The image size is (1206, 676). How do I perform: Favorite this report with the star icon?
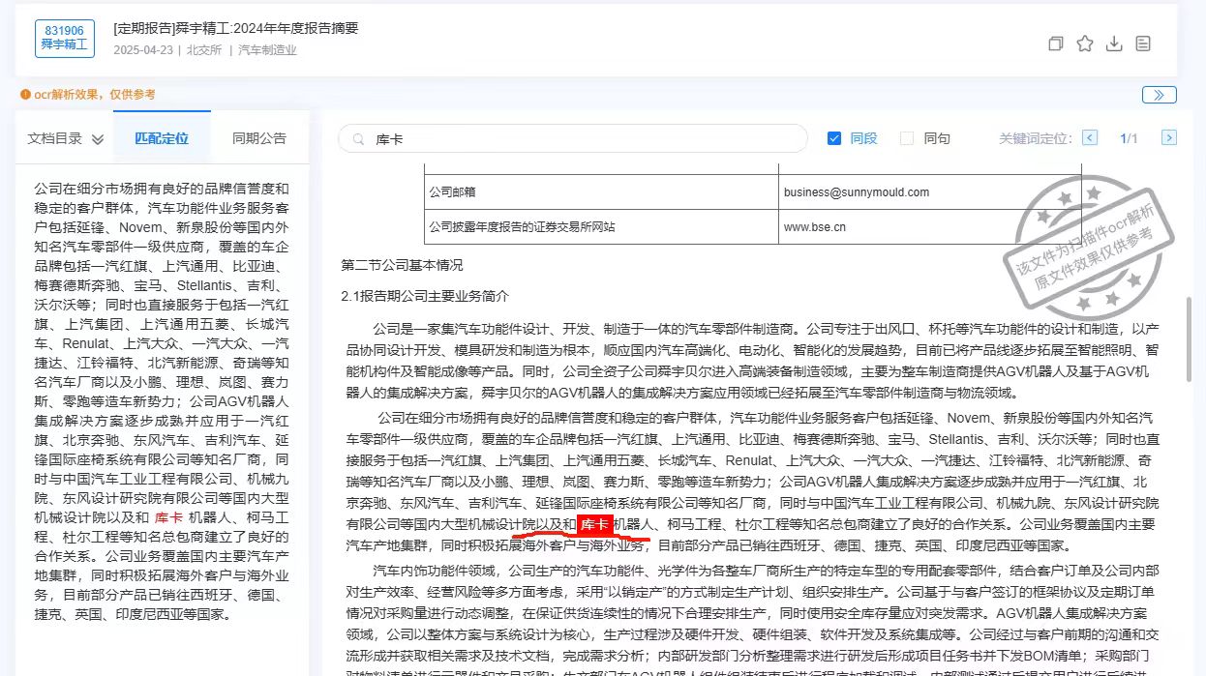tap(1085, 44)
